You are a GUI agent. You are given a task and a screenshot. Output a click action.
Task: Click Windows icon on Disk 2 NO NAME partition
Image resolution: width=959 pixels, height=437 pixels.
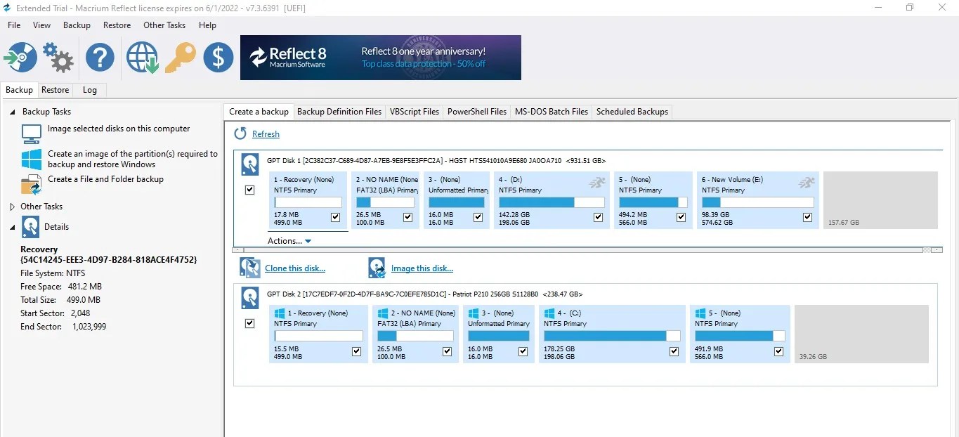[x=383, y=313]
